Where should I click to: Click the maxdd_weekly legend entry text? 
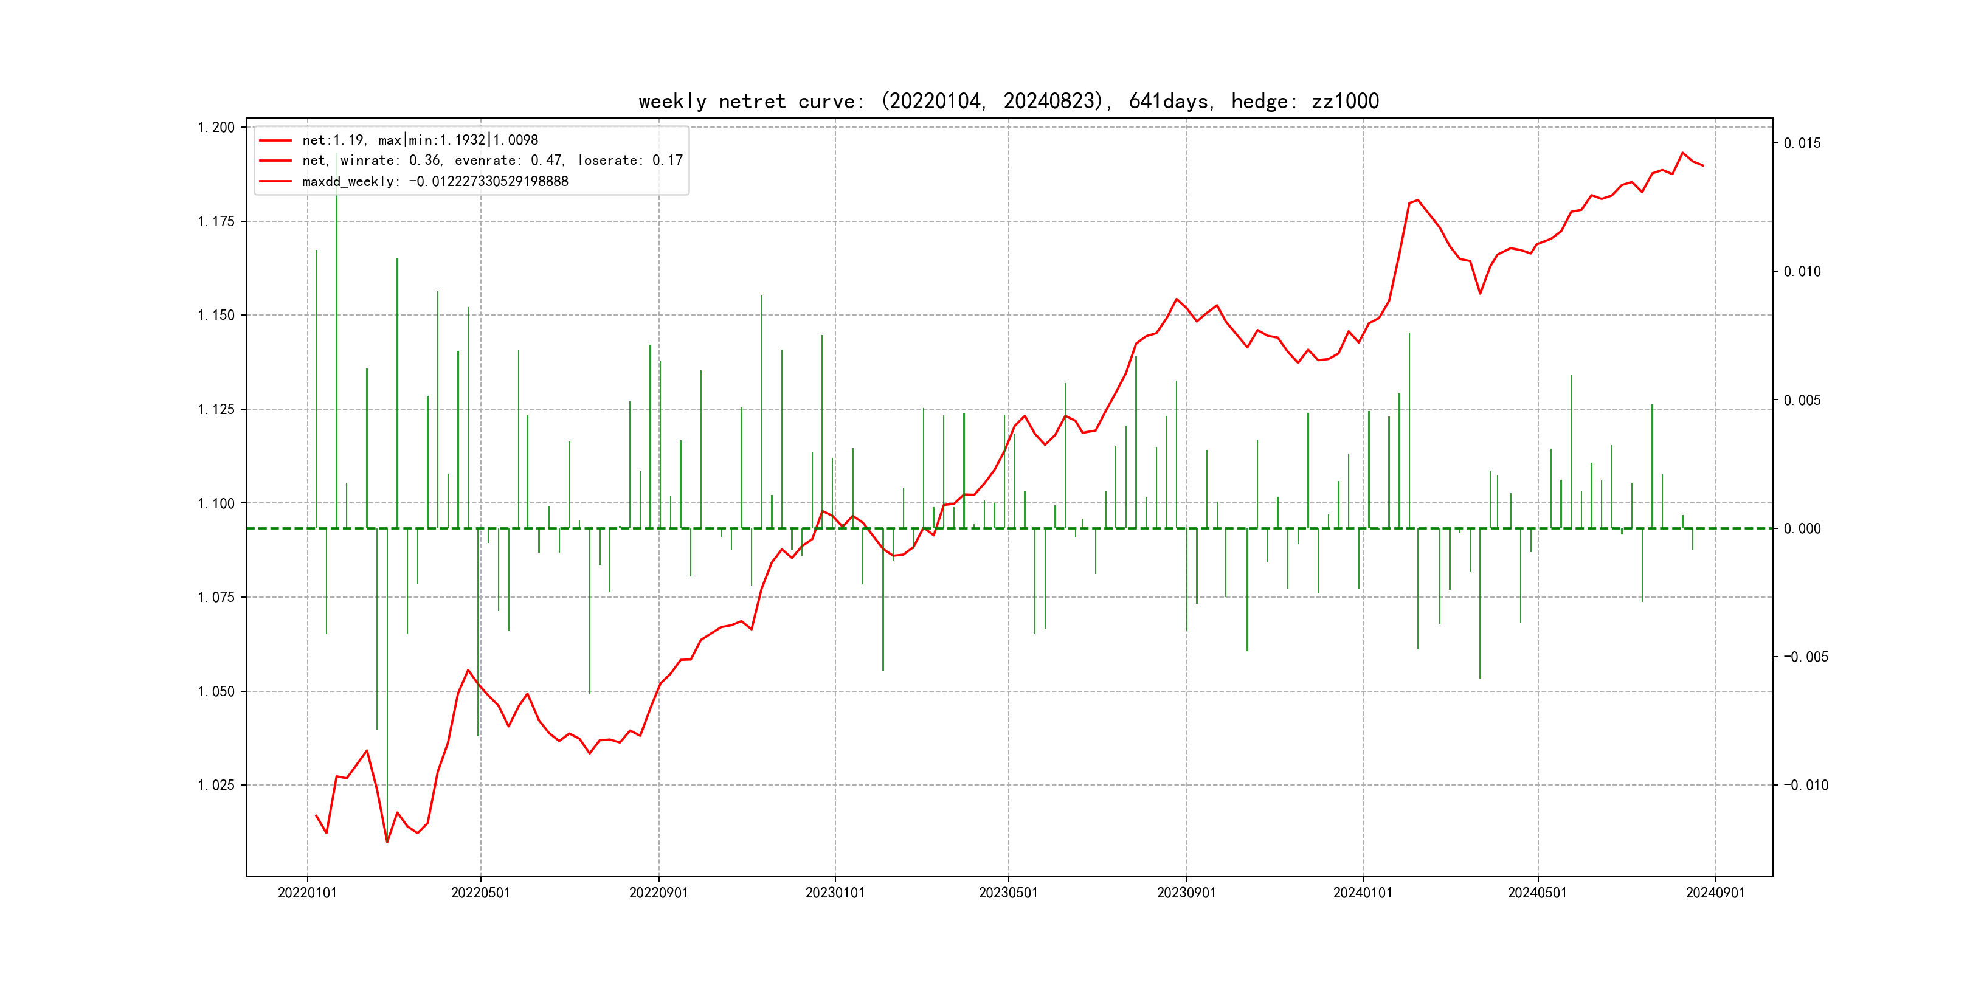pos(434,182)
